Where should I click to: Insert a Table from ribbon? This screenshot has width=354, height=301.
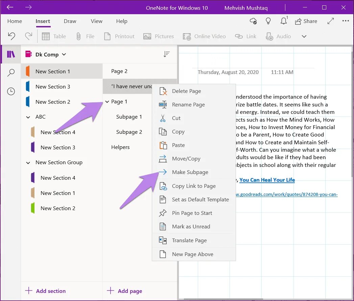[x=54, y=36]
